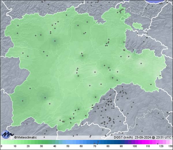Click the scale label 50

(68, 146)
